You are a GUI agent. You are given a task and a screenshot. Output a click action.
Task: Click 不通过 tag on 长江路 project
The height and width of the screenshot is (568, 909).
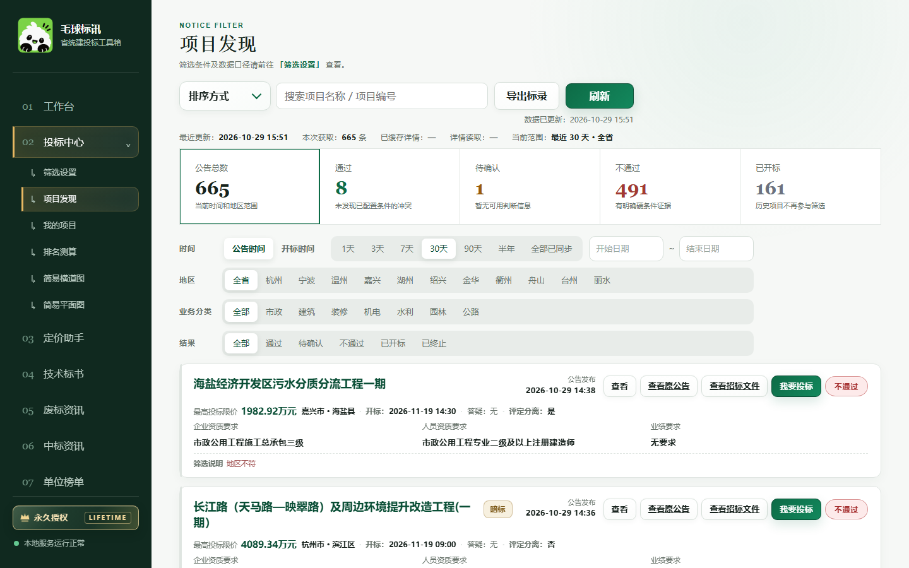pos(846,509)
